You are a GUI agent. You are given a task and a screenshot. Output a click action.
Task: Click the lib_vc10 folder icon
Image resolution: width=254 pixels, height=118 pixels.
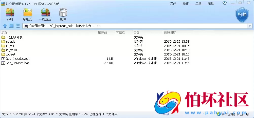click(x=3, y=50)
